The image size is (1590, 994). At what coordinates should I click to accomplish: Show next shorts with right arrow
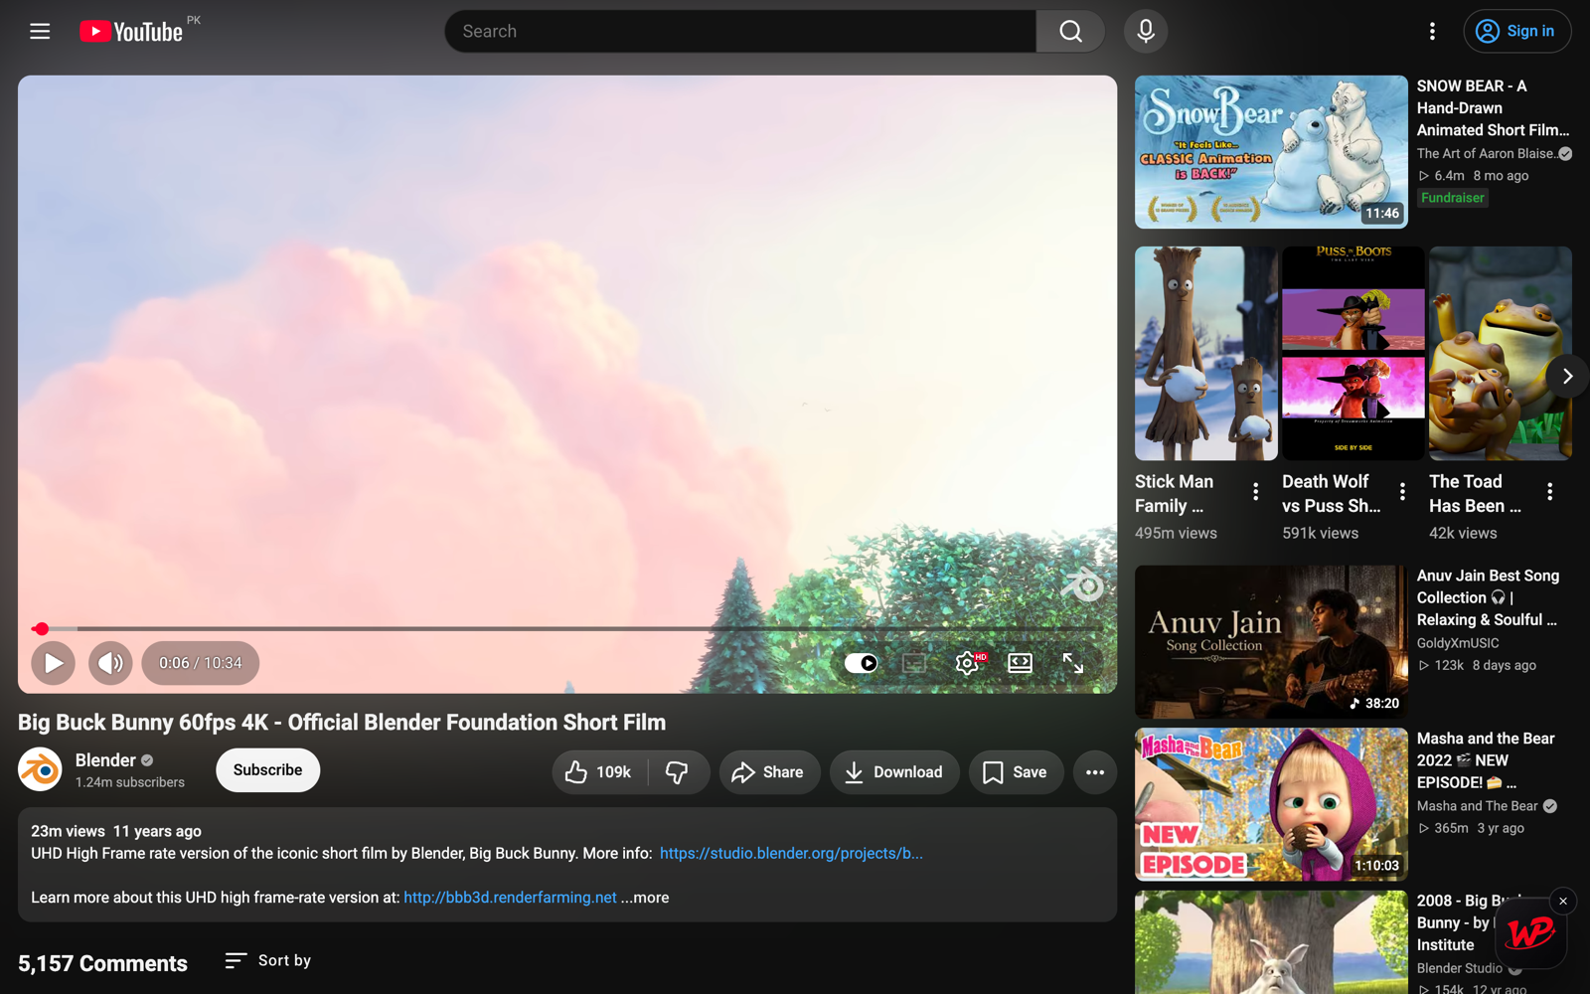point(1567,376)
